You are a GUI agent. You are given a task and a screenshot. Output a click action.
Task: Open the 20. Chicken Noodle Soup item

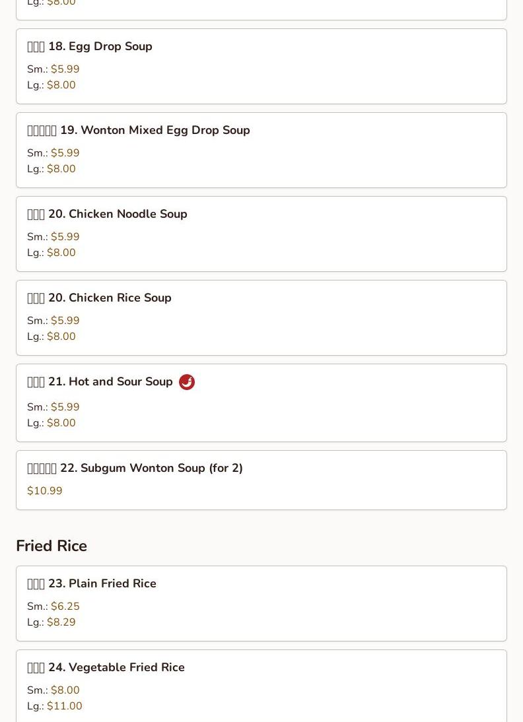point(261,234)
